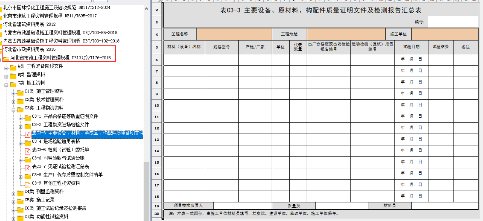The image size is (483, 221).
Task: Click the 工程地址 input cell
Action: [346, 34]
